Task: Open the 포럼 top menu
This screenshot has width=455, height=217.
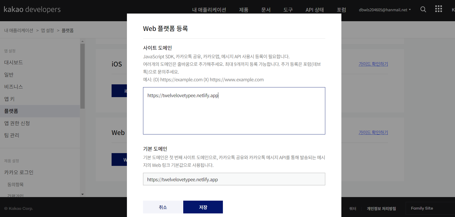Action: [x=341, y=10]
